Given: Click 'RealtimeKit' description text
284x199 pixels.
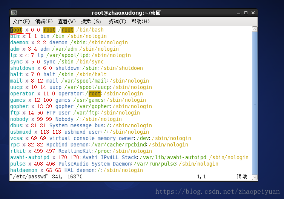Looking at the screenshot, I should (75, 151).
